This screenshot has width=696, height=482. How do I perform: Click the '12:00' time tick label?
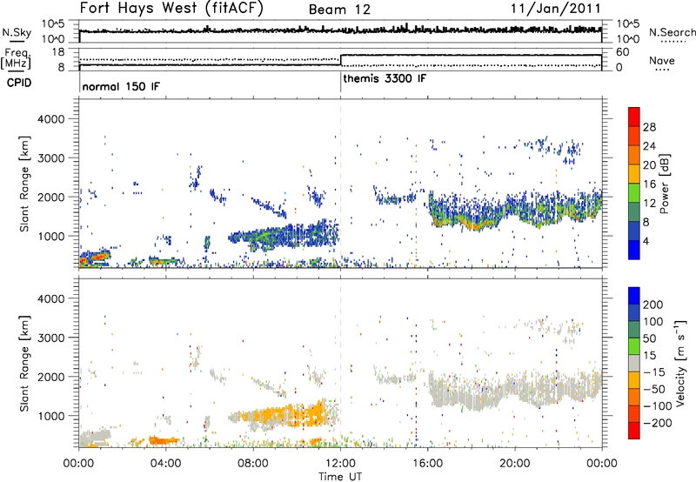(340, 464)
